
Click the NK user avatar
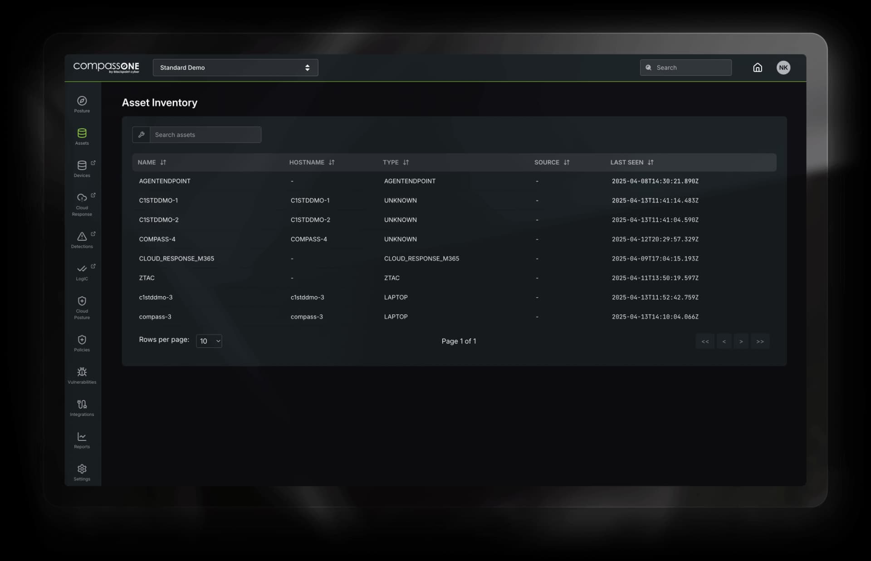tap(783, 67)
